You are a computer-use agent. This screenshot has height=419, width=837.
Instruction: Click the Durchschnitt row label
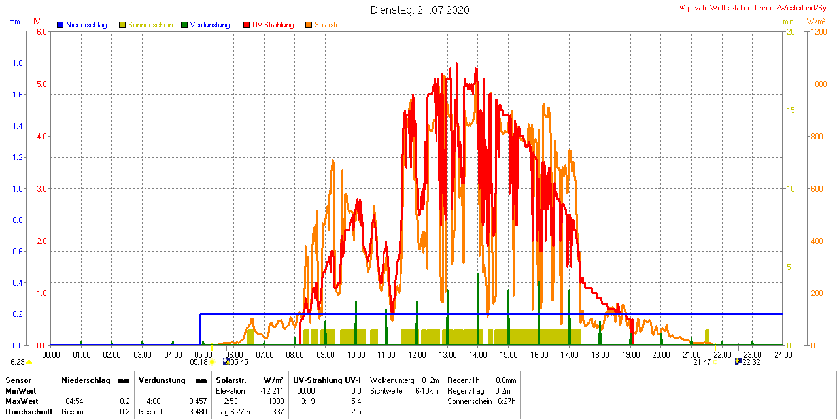coord(29,412)
